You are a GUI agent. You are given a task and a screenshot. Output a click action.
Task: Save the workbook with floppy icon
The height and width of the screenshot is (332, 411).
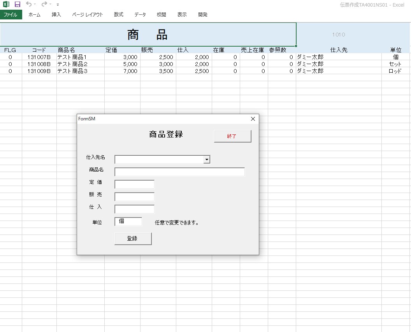click(17, 4)
